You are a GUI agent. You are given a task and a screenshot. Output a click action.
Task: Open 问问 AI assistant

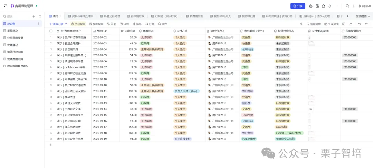(364, 6)
